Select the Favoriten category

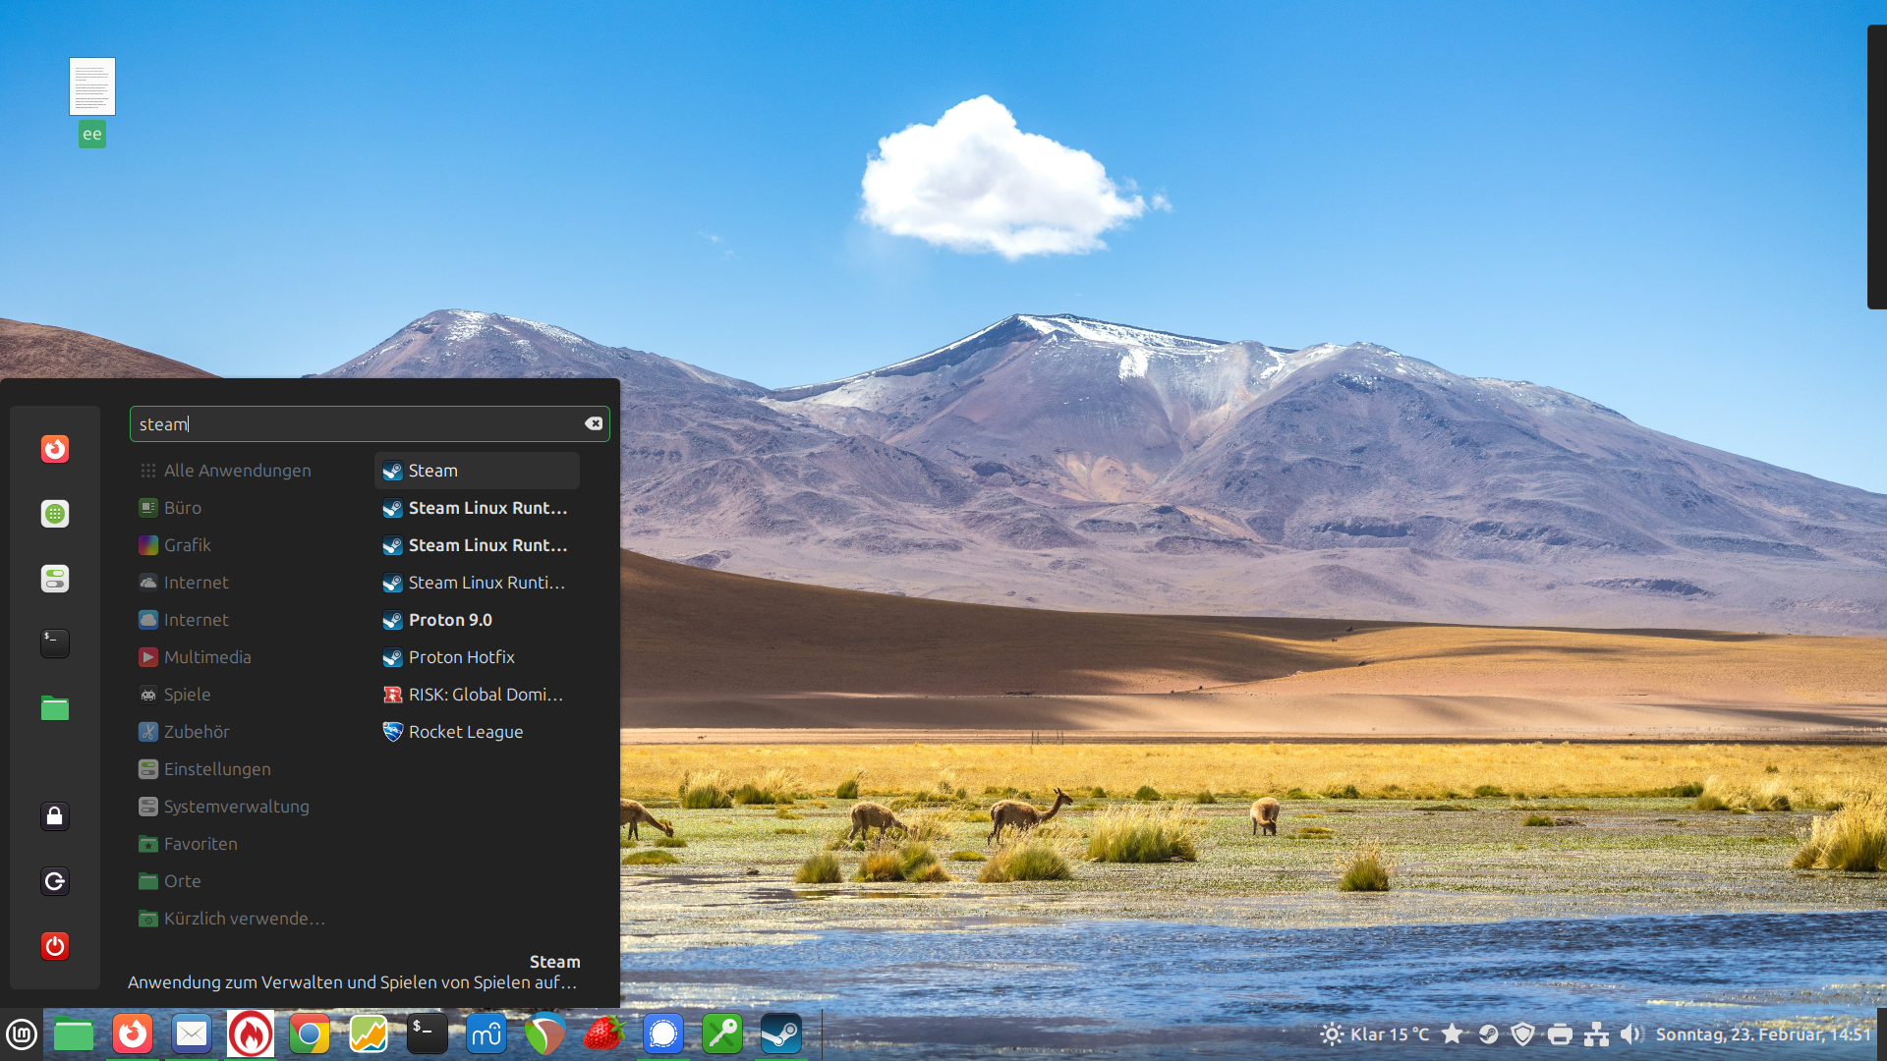[236, 844]
